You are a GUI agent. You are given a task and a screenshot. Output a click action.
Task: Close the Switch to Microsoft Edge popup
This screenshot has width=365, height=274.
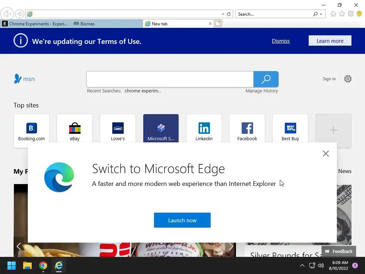coord(326,153)
